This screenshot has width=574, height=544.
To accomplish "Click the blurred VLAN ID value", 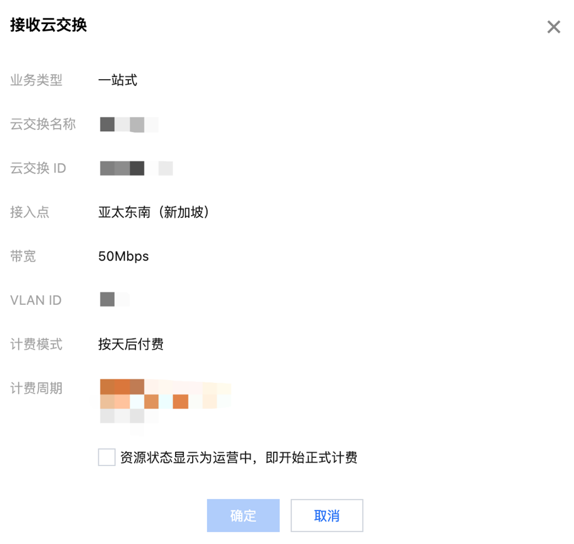I will pos(114,299).
